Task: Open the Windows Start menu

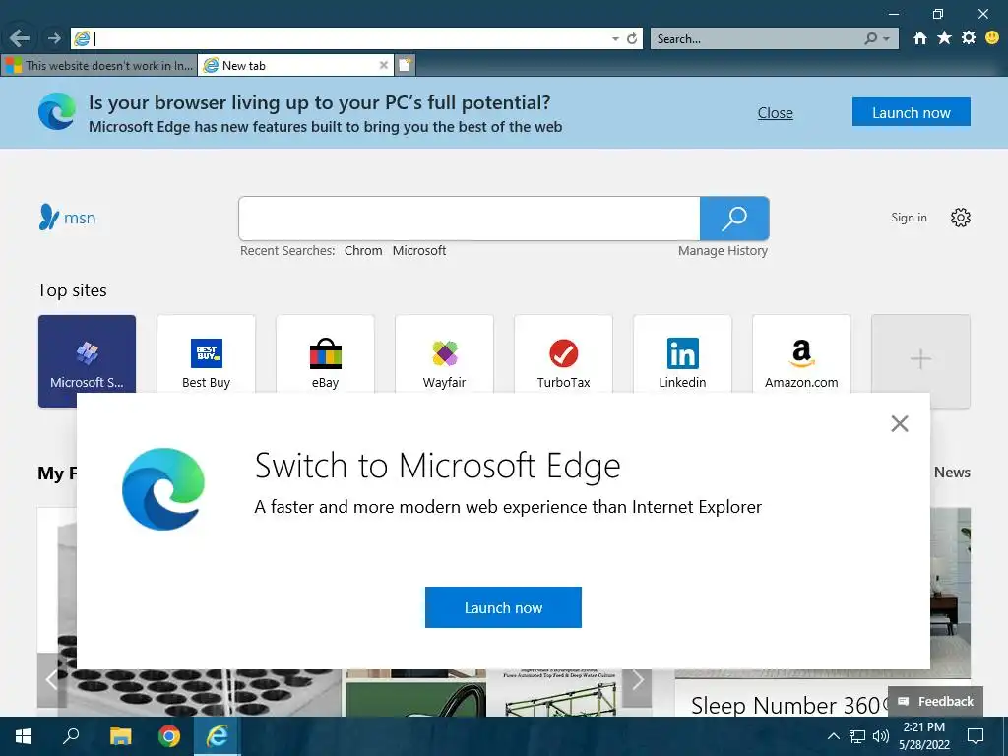Action: tap(24, 736)
